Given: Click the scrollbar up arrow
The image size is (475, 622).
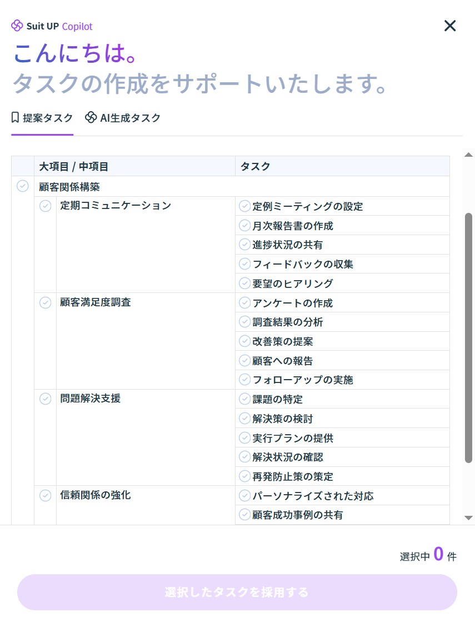Looking at the screenshot, I should click(468, 155).
